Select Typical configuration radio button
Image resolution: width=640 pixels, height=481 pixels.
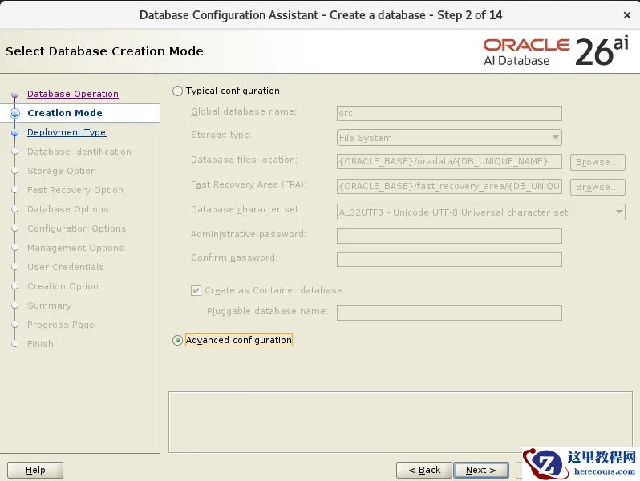pyautogui.click(x=177, y=91)
